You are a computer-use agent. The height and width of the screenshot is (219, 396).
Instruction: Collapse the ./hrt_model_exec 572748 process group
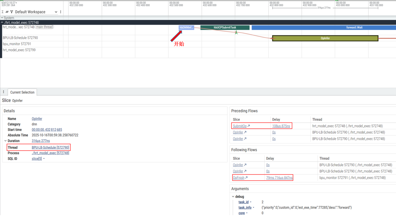click(2, 23)
